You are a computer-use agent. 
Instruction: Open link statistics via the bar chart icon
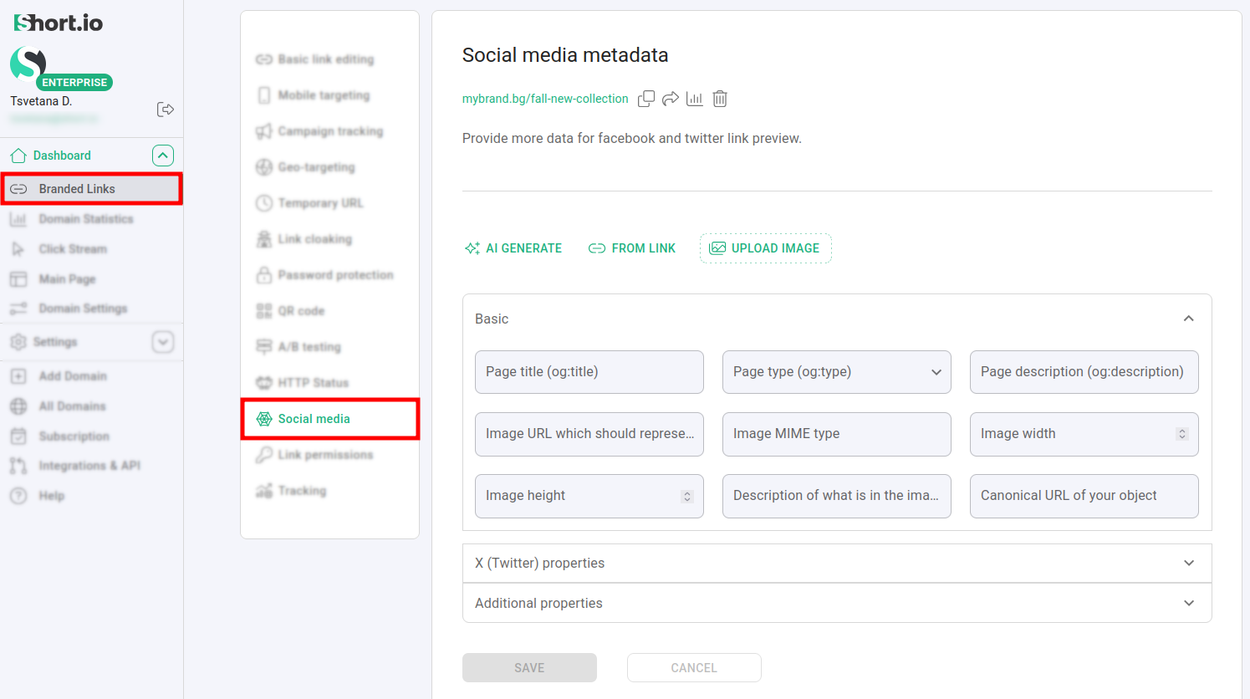(694, 98)
